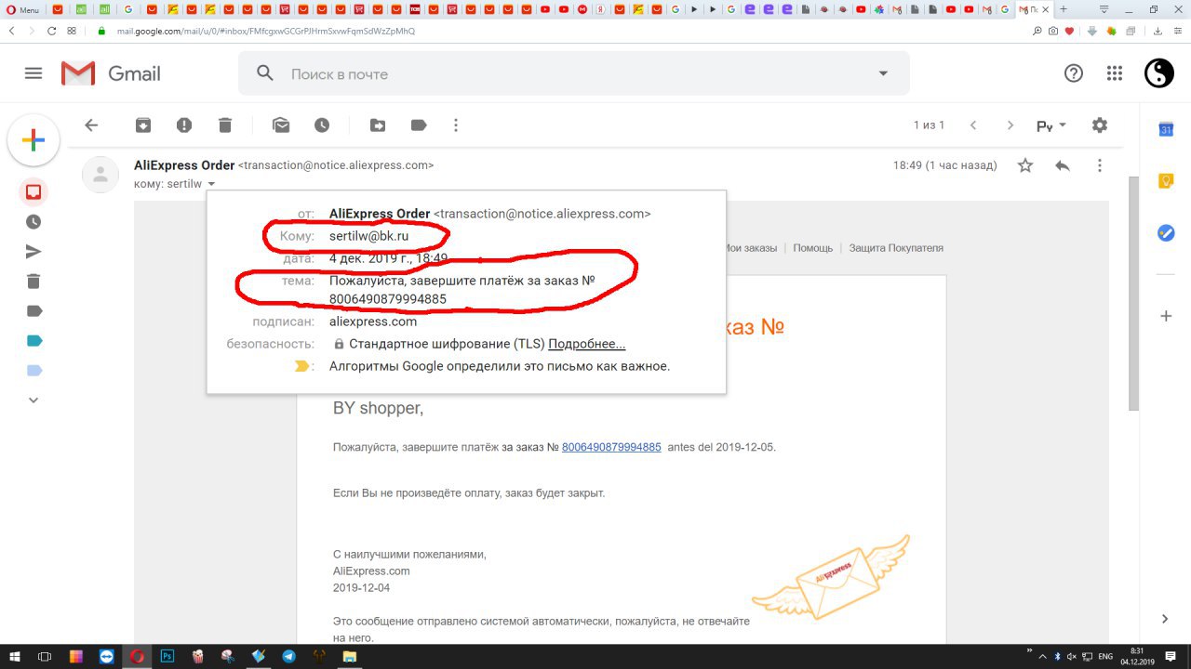Open message More options next to reply
This screenshot has height=669, width=1191.
pos(1100,165)
